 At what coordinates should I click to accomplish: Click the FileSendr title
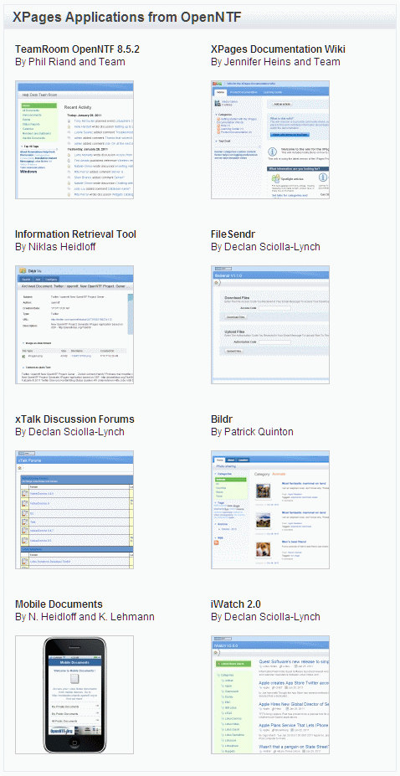click(x=233, y=234)
